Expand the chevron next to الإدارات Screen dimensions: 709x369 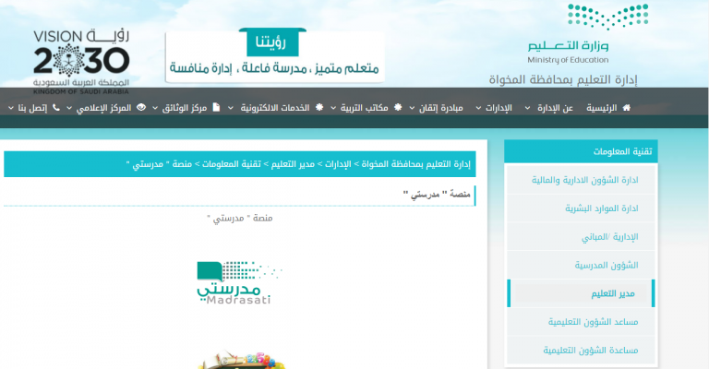(x=478, y=109)
